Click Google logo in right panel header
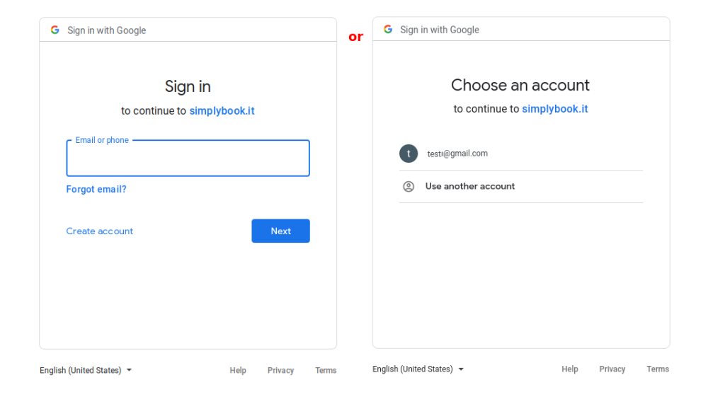Image resolution: width=708 pixels, height=397 pixels. [x=388, y=30]
